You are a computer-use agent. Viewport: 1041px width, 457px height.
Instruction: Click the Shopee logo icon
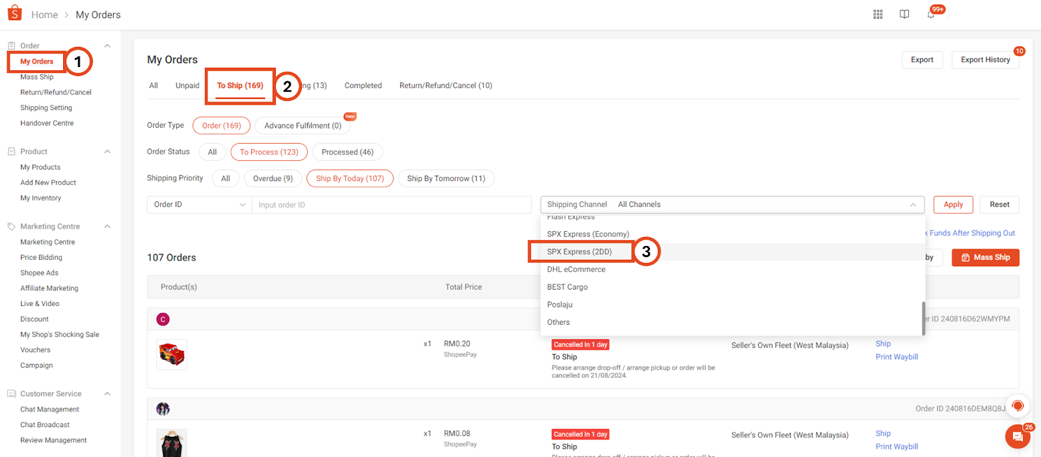point(14,13)
